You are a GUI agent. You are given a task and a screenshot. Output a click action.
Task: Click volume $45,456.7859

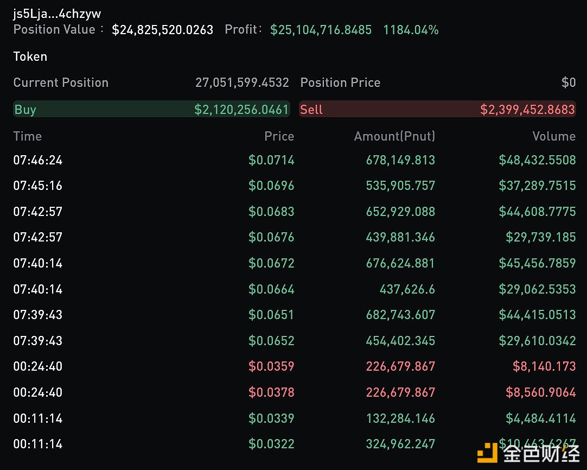pyautogui.click(x=537, y=263)
